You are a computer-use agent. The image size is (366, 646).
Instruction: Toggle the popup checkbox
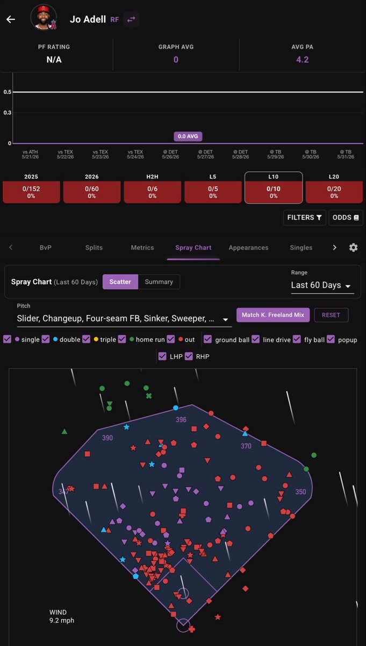click(x=331, y=339)
